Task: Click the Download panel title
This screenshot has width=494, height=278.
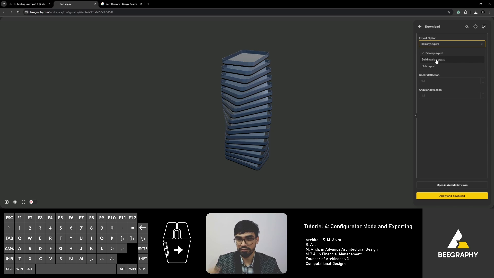Action: click(x=432, y=27)
